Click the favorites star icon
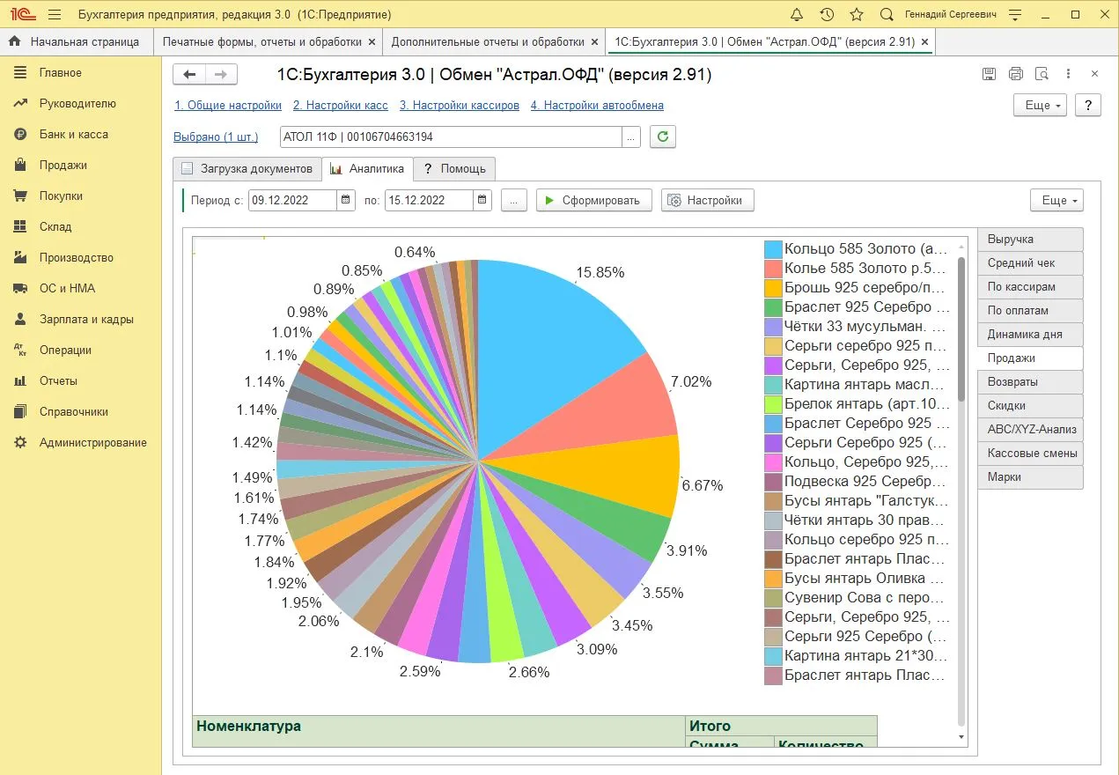The width and height of the screenshot is (1119, 775). coord(857,15)
